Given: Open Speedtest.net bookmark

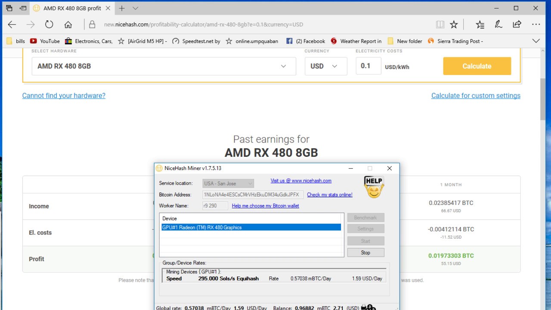Looking at the screenshot, I should point(196,41).
